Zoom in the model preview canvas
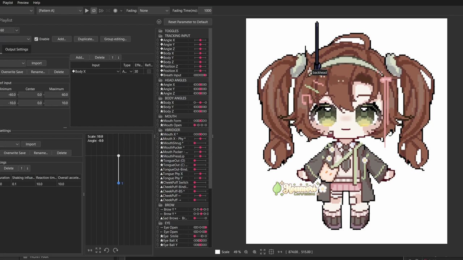 (x=254, y=252)
